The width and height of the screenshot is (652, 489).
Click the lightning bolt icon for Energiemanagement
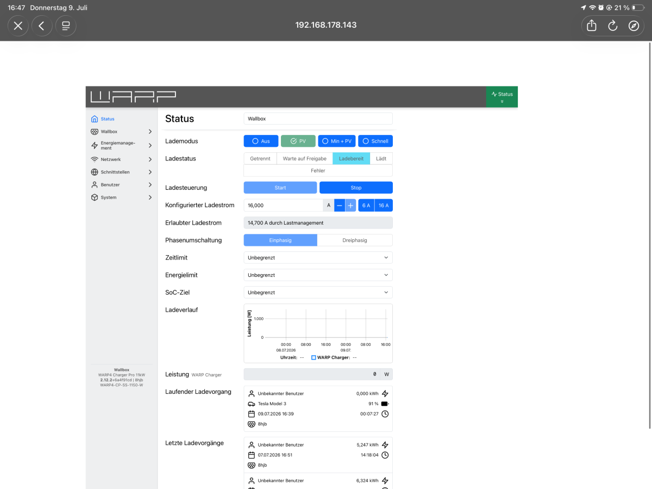(x=95, y=146)
